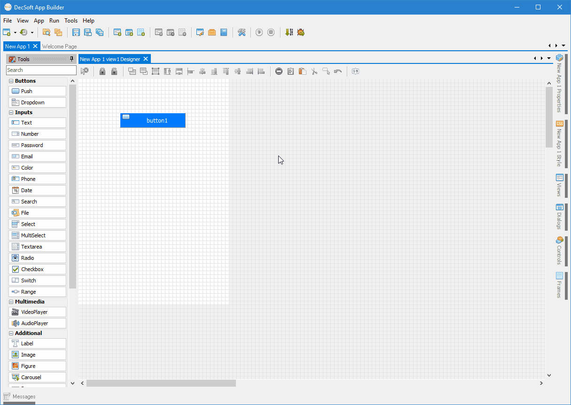Screen dimensions: 571x405
Task: Select the Color input tool
Action: [x=37, y=168]
